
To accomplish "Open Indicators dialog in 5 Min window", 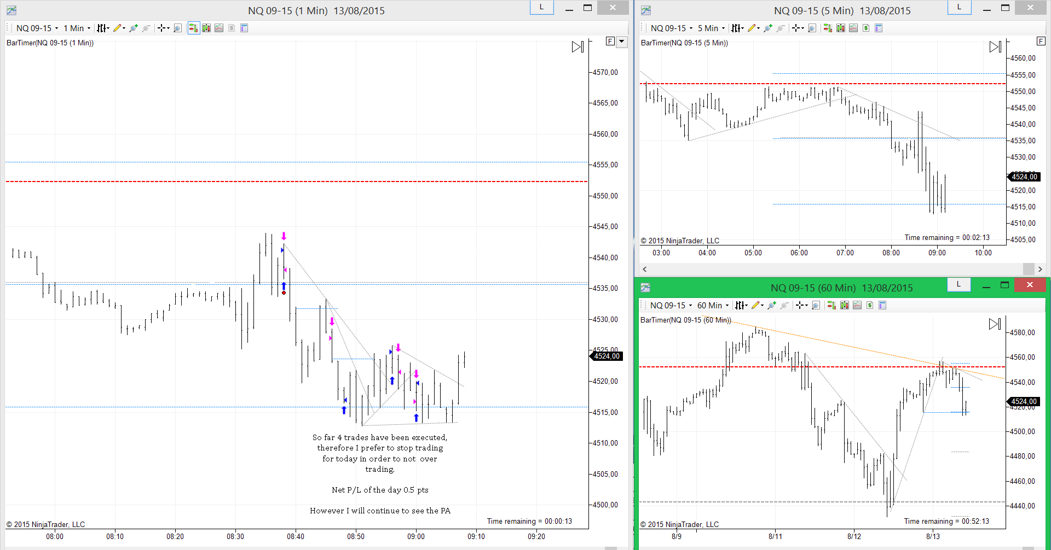I will pos(853,28).
